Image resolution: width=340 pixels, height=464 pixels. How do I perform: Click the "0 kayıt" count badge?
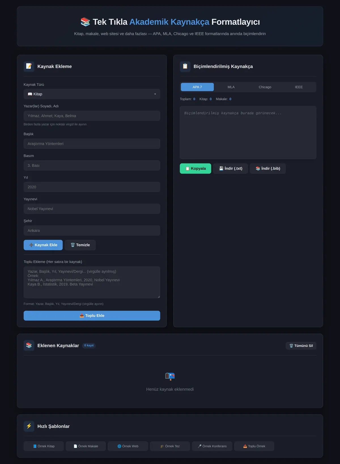click(89, 346)
